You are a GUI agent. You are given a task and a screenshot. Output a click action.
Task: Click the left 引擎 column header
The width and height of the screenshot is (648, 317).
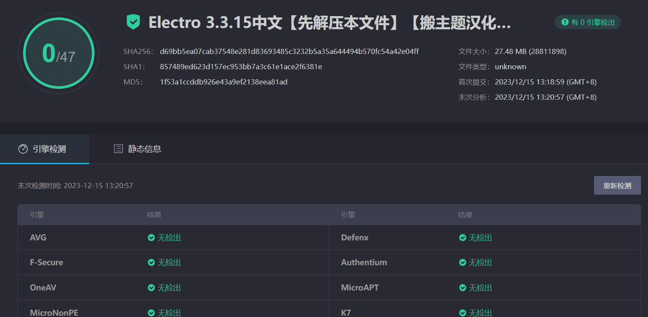click(x=37, y=215)
